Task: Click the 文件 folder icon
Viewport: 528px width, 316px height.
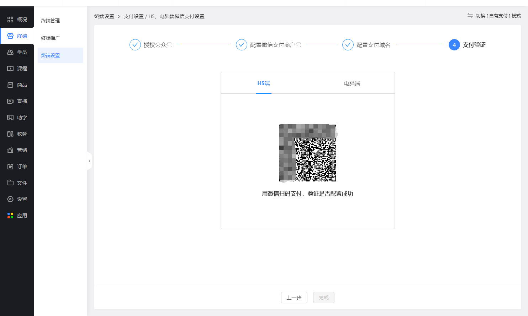Action: pos(10,183)
